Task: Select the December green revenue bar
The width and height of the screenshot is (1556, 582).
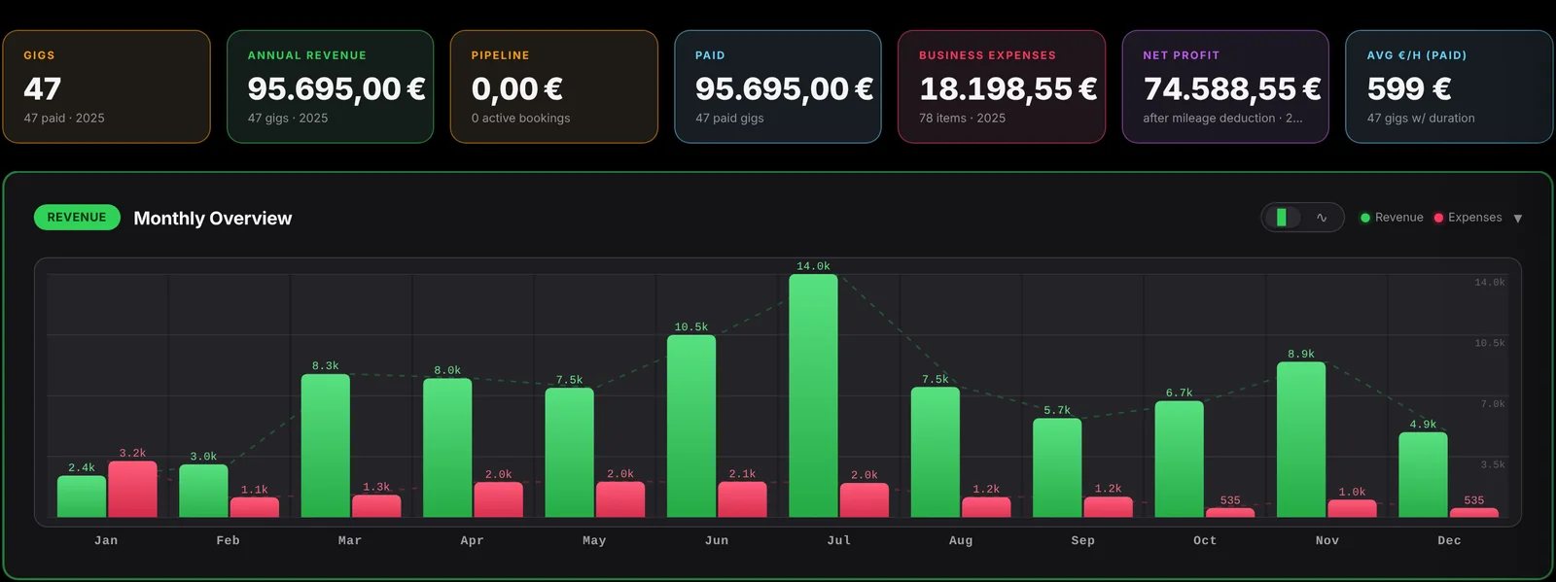Action: (x=1423, y=474)
